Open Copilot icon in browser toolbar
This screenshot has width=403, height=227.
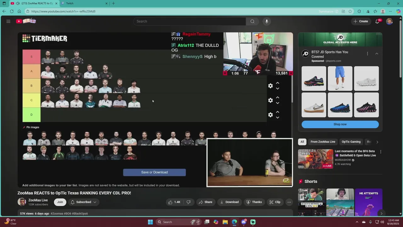point(398,11)
